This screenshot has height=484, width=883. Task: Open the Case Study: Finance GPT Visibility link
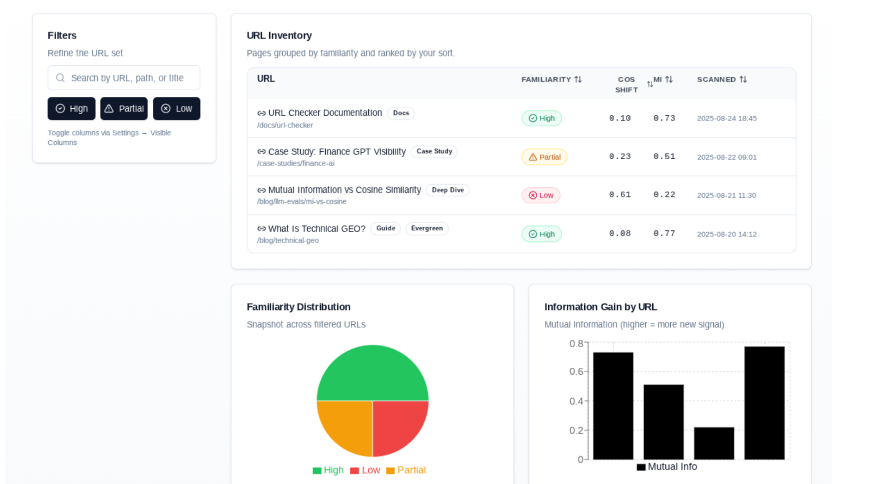coord(336,152)
